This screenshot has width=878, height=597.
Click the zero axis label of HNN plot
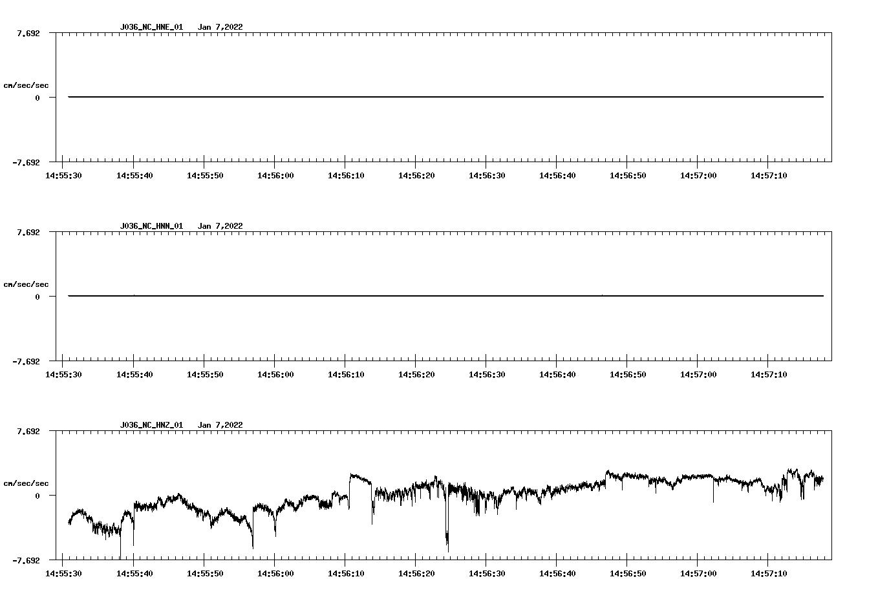37,297
